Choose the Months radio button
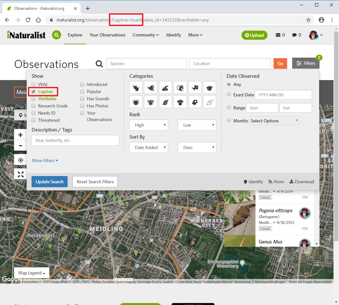The height and width of the screenshot is (305, 339). [x=229, y=120]
